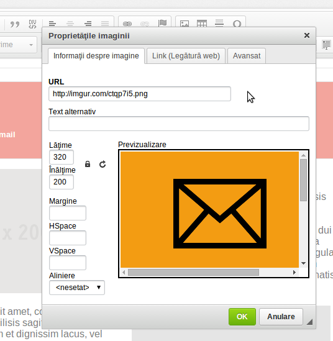Click the block quote toolbar icon
The width and height of the screenshot is (333, 341).
pyautogui.click(x=15, y=24)
